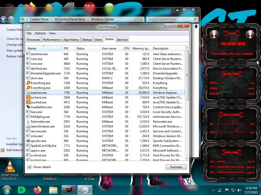The width and height of the screenshot is (261, 195).
Task: Switch to the Performance tab
Action: point(52,39)
